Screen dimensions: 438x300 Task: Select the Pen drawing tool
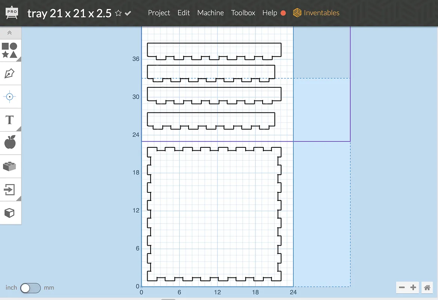click(x=10, y=73)
